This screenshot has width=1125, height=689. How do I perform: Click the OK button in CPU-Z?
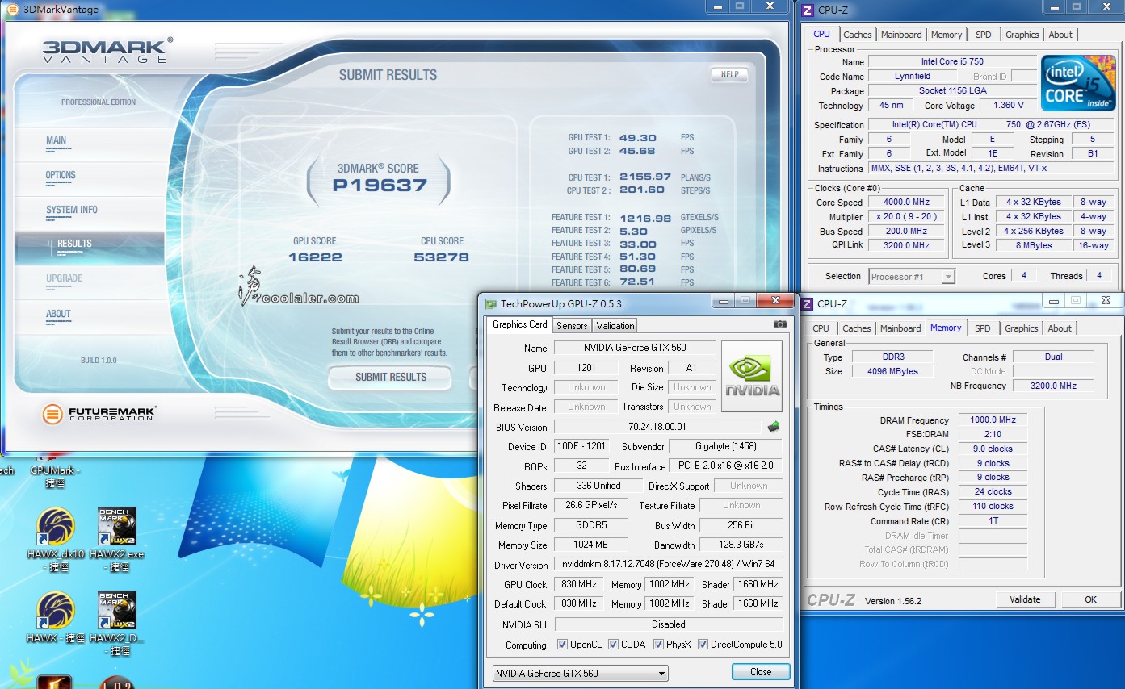pos(1090,599)
